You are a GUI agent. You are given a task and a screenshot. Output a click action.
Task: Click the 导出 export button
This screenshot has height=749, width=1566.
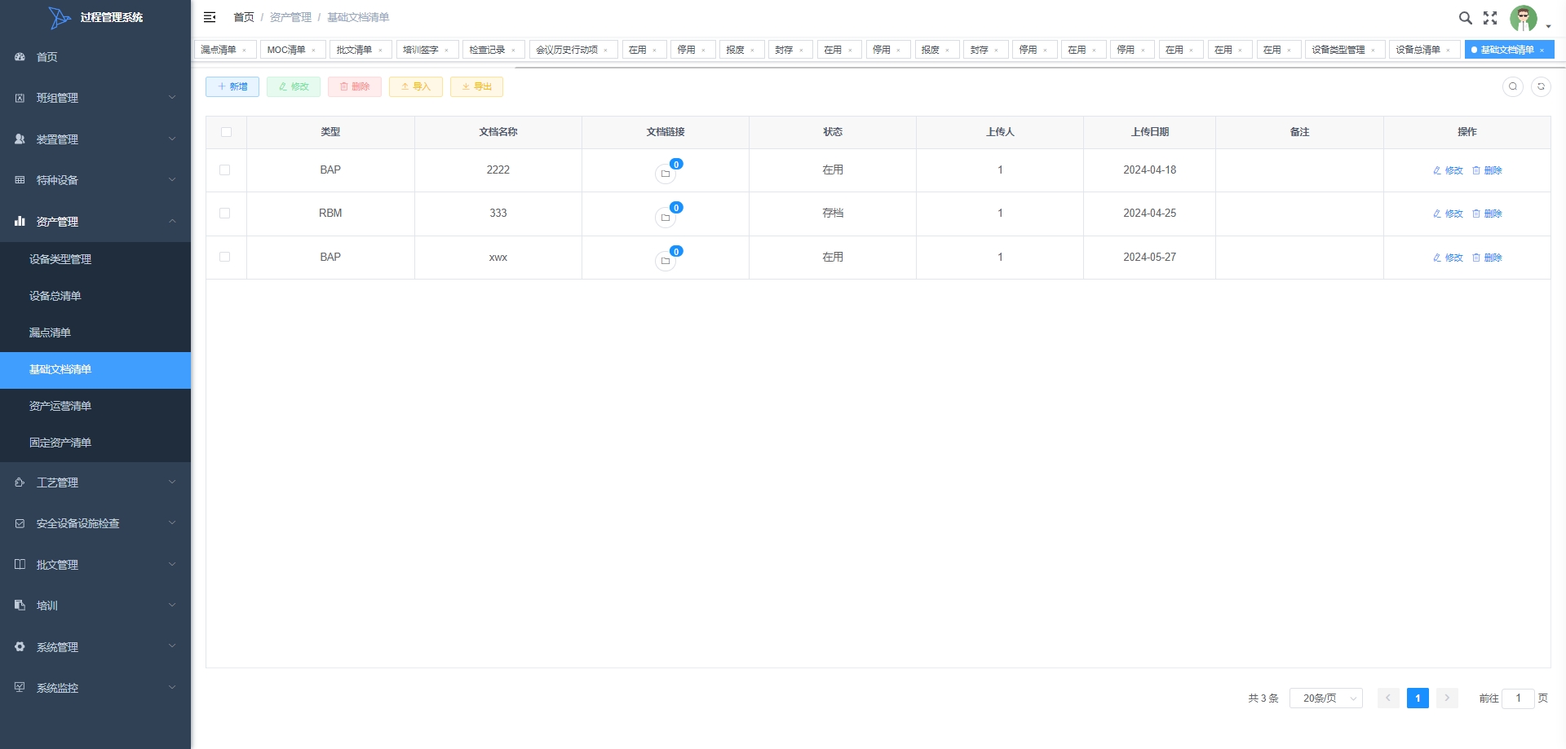pyautogui.click(x=476, y=86)
